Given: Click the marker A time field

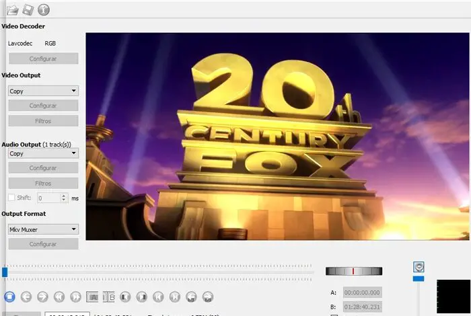Looking at the screenshot, I should (362, 292).
